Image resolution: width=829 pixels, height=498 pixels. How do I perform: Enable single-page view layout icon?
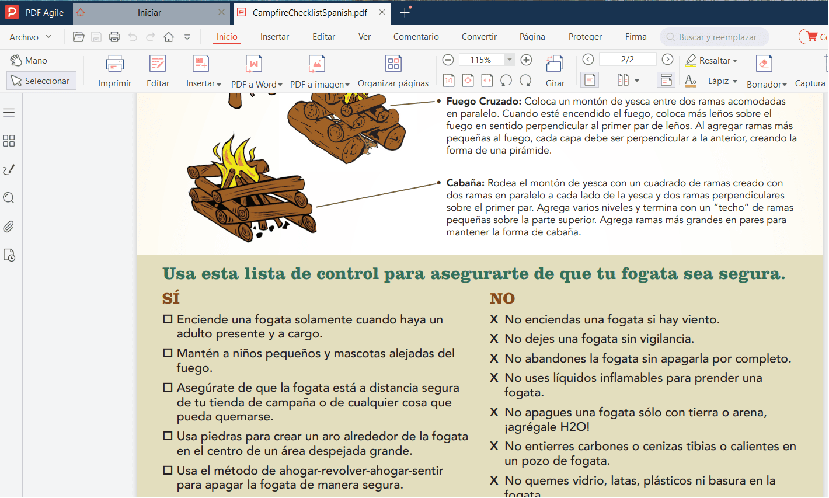pos(590,79)
